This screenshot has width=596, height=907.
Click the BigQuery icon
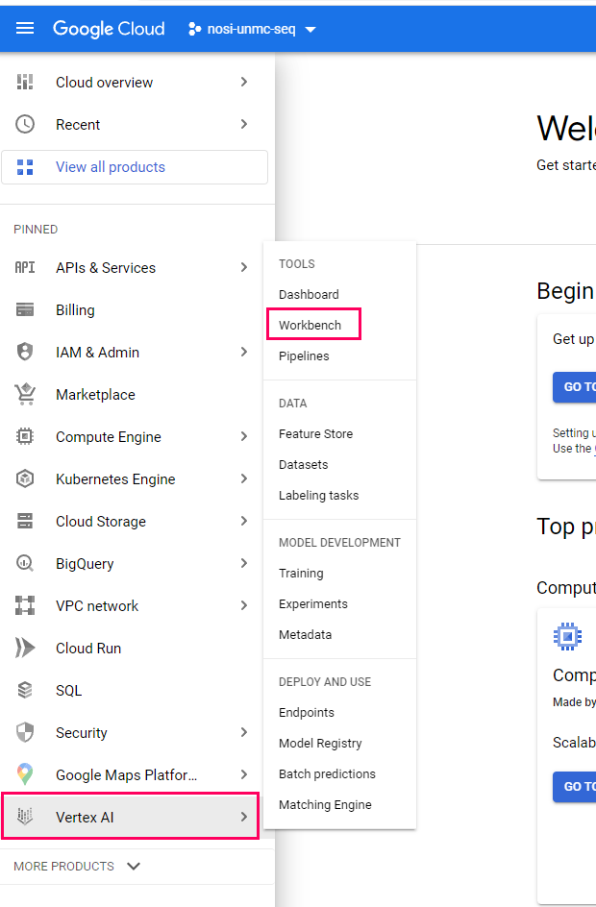(x=25, y=563)
